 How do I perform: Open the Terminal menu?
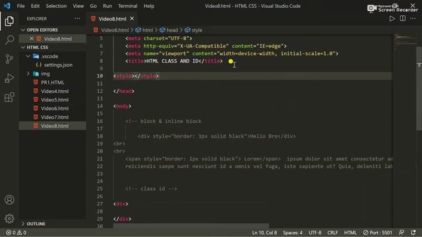tap(127, 6)
